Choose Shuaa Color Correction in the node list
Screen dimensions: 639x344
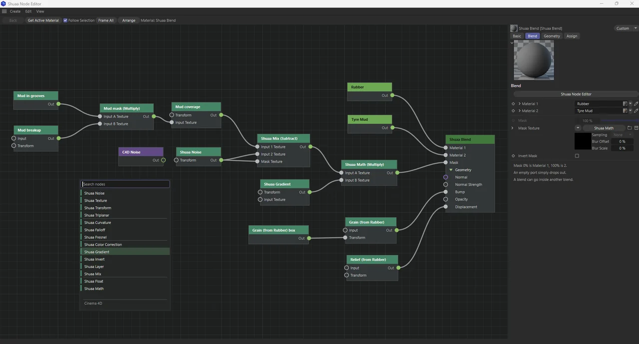125,245
